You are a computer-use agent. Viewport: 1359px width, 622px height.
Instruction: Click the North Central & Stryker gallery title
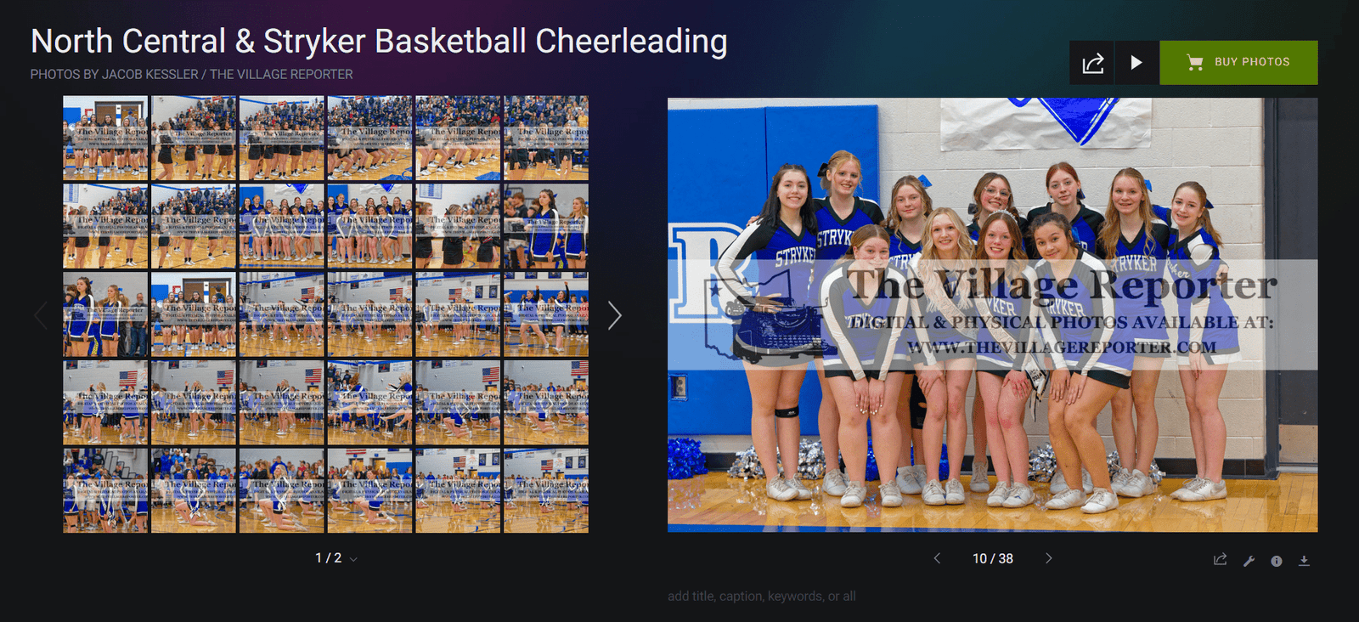(379, 42)
